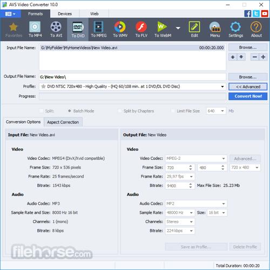Select the To WebM format icon
270x270 pixels.
(163, 30)
